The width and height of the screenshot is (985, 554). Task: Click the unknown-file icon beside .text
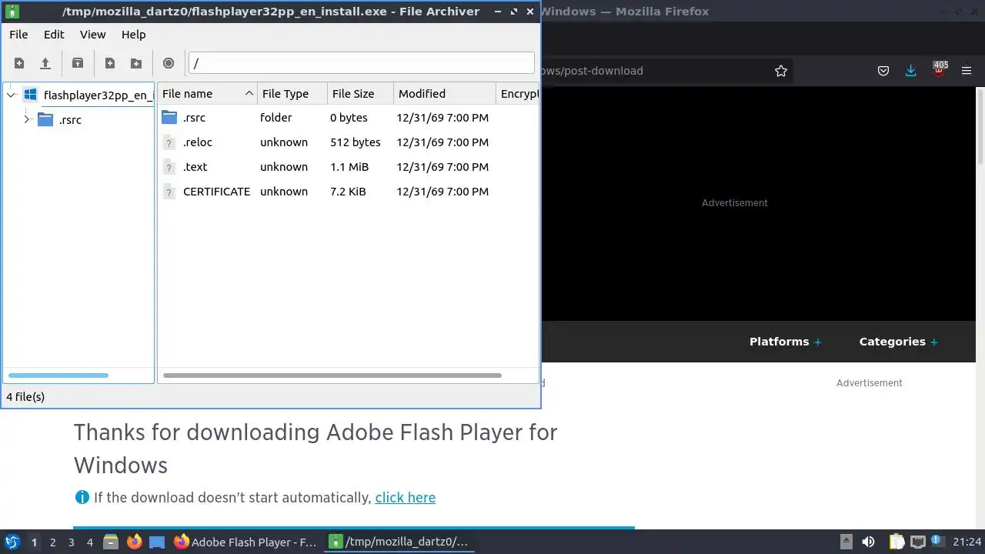(169, 167)
